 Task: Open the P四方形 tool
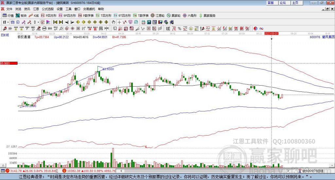pos(49,16)
